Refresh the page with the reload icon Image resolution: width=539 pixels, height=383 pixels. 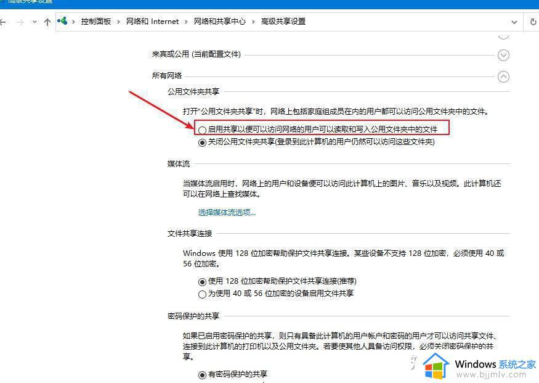coord(533,22)
